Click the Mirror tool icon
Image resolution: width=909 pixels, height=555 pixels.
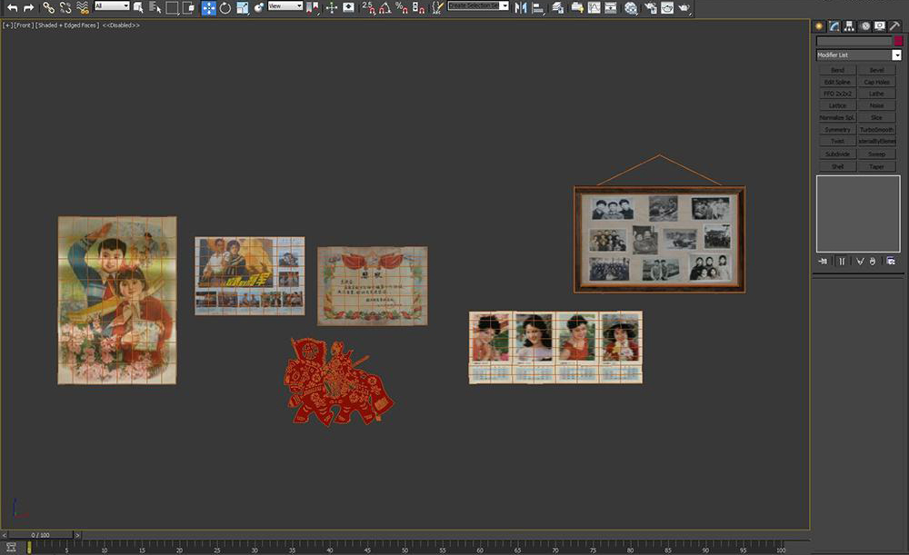point(521,7)
